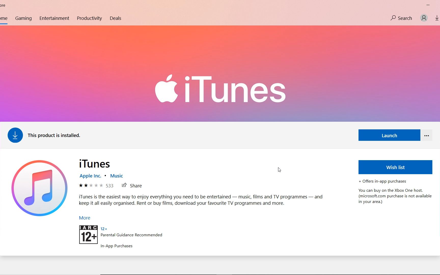Switch to the Gaming tab
The height and width of the screenshot is (275, 440).
coord(23,18)
